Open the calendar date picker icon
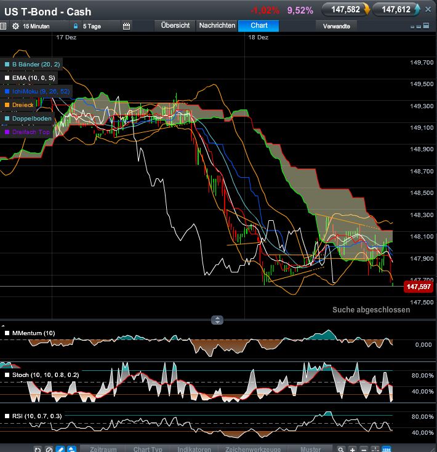Image resolution: width=437 pixels, height=452 pixels. [x=126, y=26]
